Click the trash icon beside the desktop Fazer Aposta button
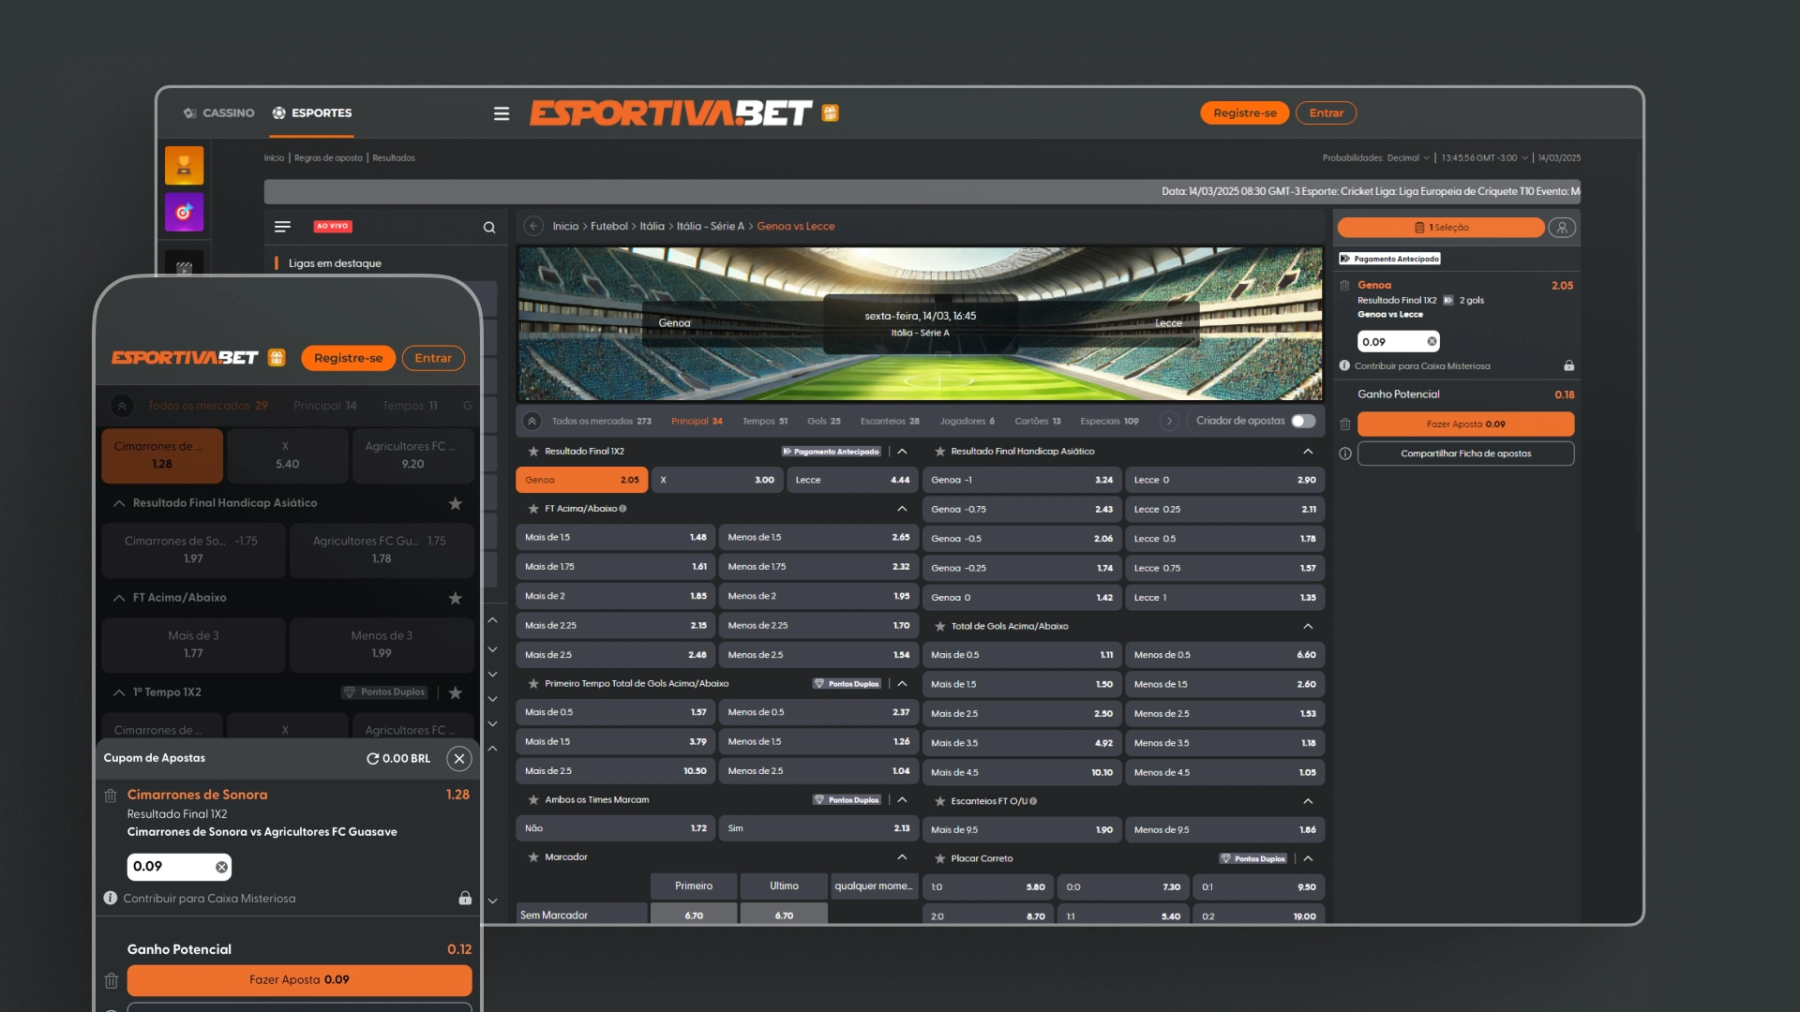 coord(1344,424)
